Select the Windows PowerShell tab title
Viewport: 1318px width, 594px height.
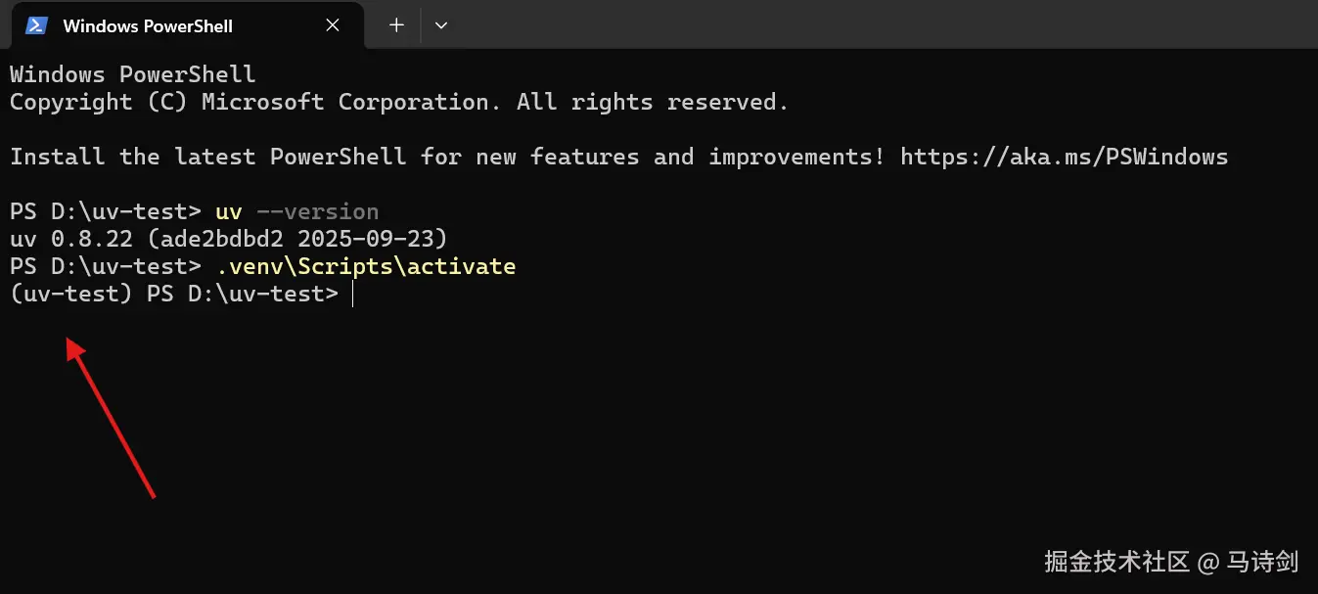[x=148, y=26]
